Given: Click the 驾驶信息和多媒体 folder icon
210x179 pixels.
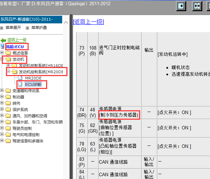Looking at the screenshot, I should coord(8,141).
